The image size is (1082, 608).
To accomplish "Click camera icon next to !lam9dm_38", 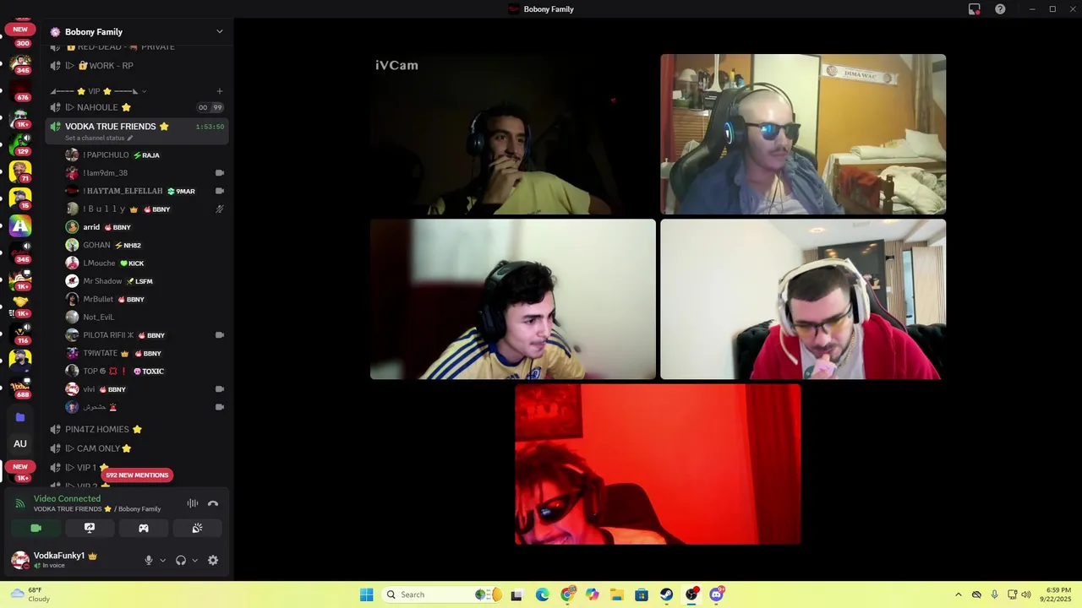I will pyautogui.click(x=220, y=173).
